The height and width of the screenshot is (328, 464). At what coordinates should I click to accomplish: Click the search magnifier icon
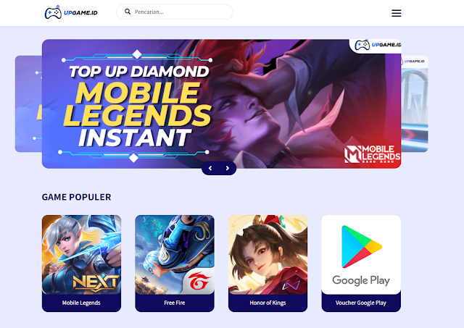[x=128, y=12]
